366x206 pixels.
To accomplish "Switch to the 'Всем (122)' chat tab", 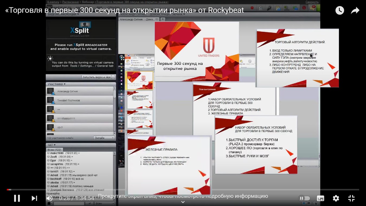I will pyautogui.click(x=54, y=150).
